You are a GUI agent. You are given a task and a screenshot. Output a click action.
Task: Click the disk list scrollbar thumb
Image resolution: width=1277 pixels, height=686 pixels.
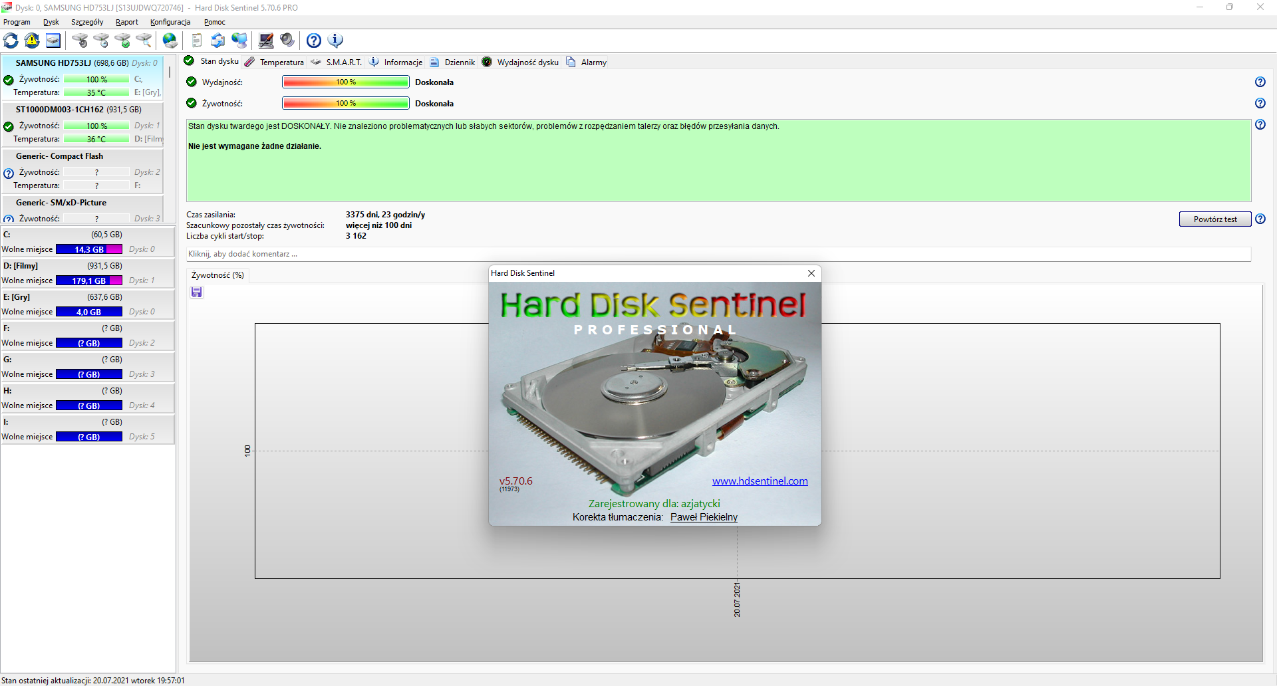[170, 72]
